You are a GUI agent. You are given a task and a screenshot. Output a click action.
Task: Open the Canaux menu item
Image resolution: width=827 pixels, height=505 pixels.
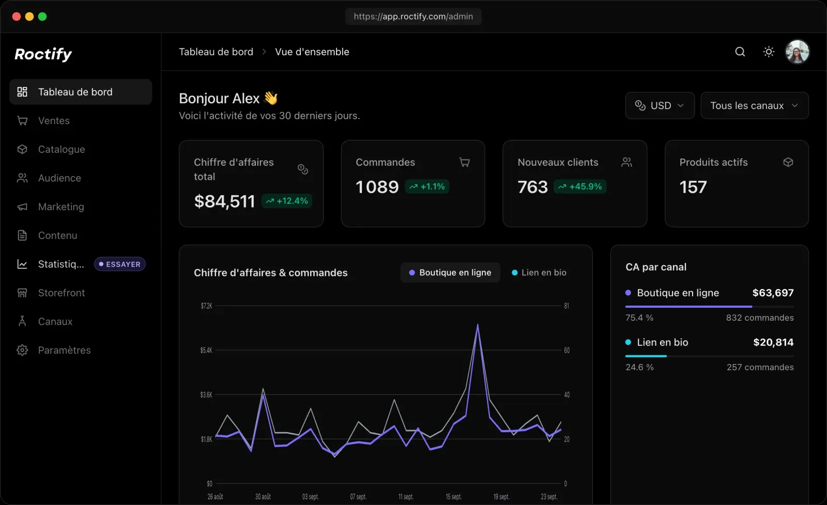(x=81, y=321)
